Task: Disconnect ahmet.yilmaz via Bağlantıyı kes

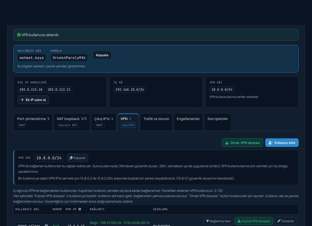Action: point(218,221)
